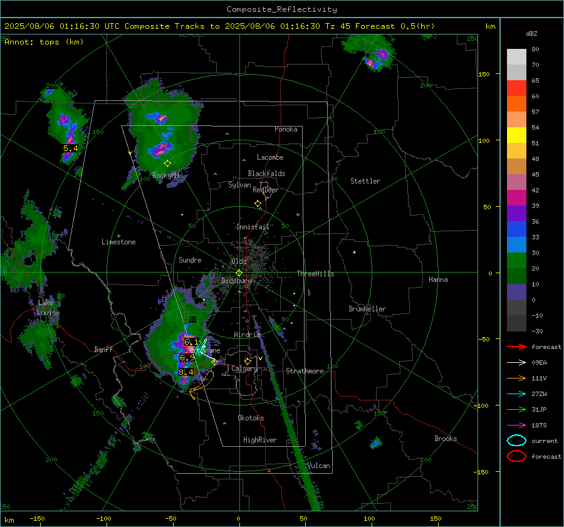
Task: Click the radar site diamond at center
Action: coord(239,273)
